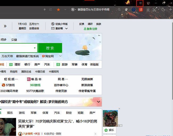Switch to the 短剧 news tab

coord(80,113)
